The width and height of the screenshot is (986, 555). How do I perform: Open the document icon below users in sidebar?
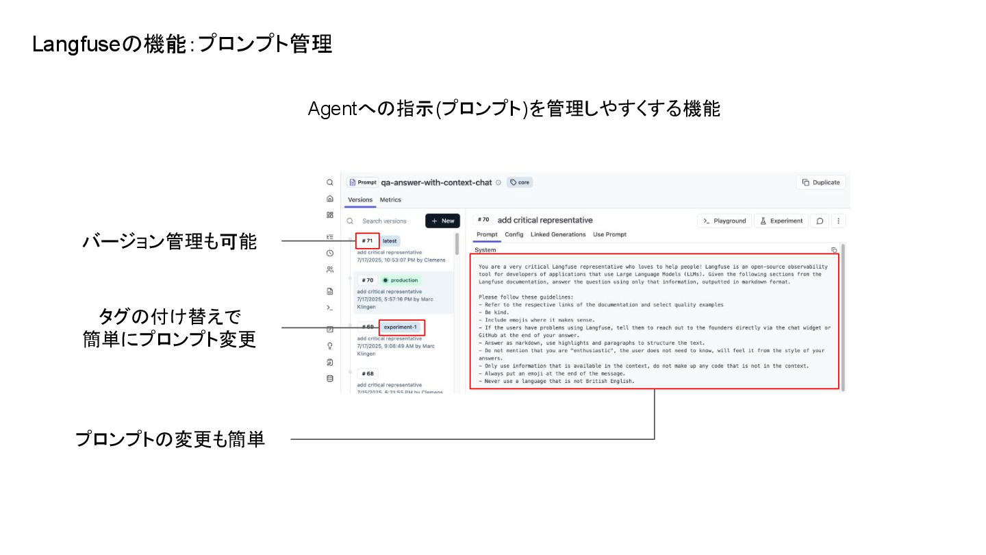[x=330, y=291]
